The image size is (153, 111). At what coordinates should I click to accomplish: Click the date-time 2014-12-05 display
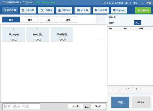click(113, 3)
